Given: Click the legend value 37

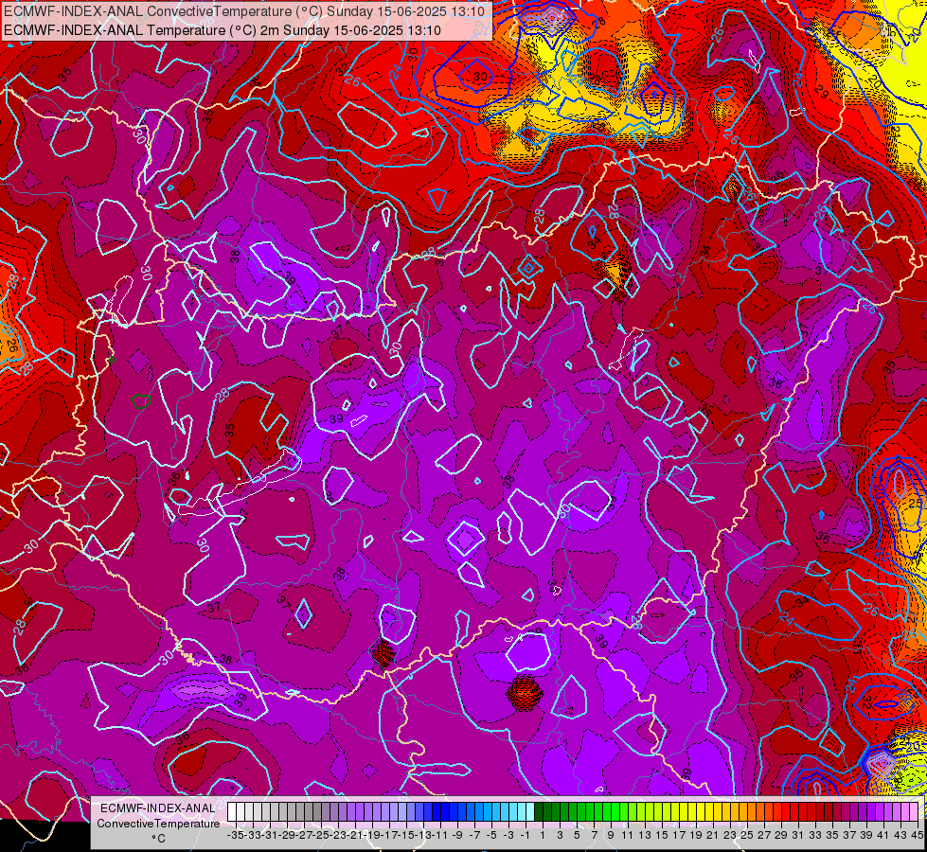Looking at the screenshot, I should pyautogui.click(x=849, y=836).
